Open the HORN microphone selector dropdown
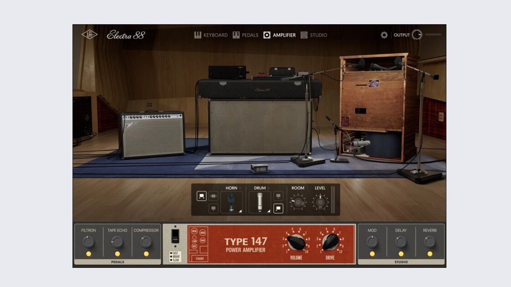511x287 pixels. click(x=231, y=202)
